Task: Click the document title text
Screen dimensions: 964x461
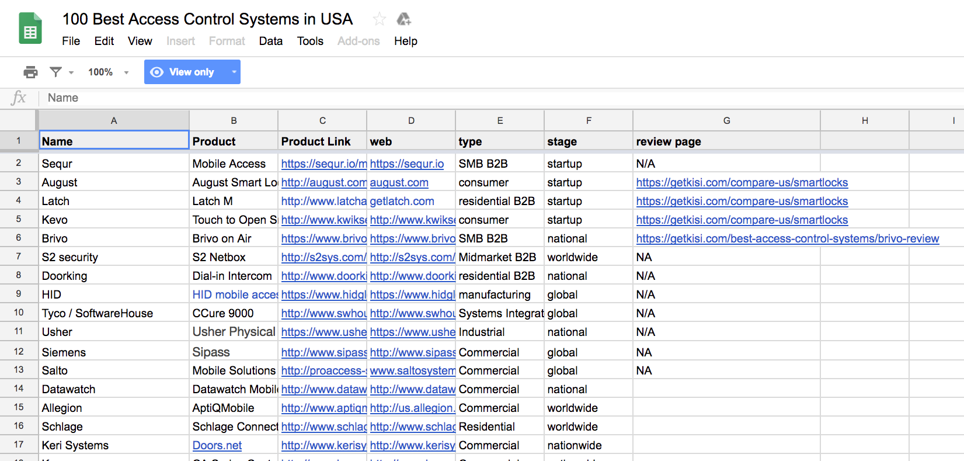Action: (208, 19)
